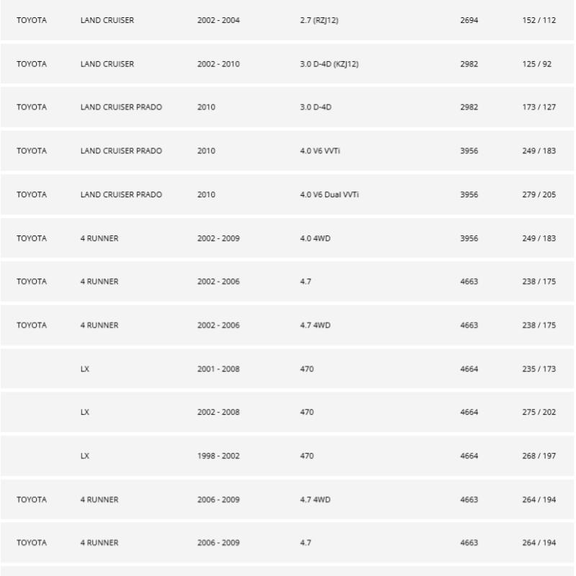Click the 275 / 202 power value
This screenshot has height=576, width=576.
point(539,413)
